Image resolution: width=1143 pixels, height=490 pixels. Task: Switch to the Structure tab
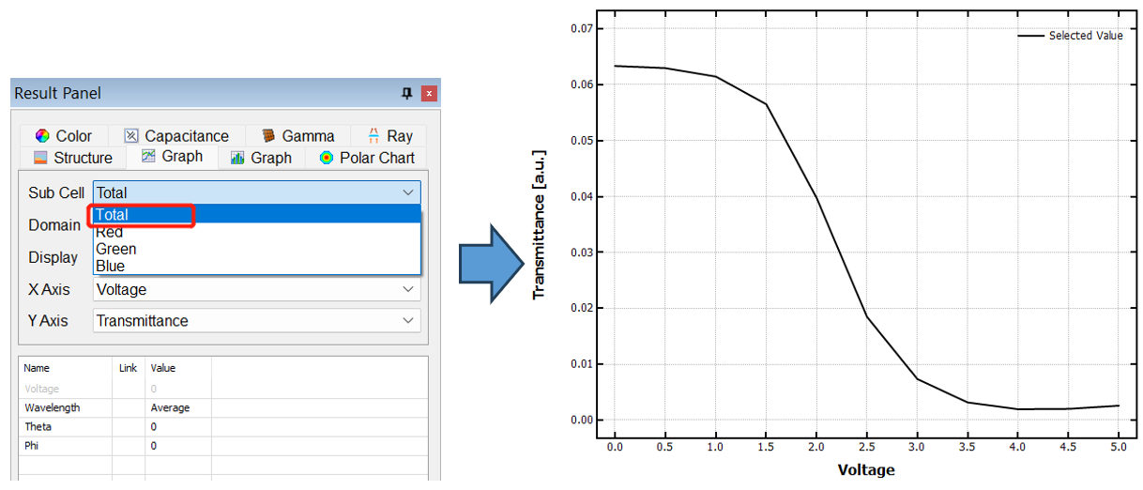(x=72, y=158)
